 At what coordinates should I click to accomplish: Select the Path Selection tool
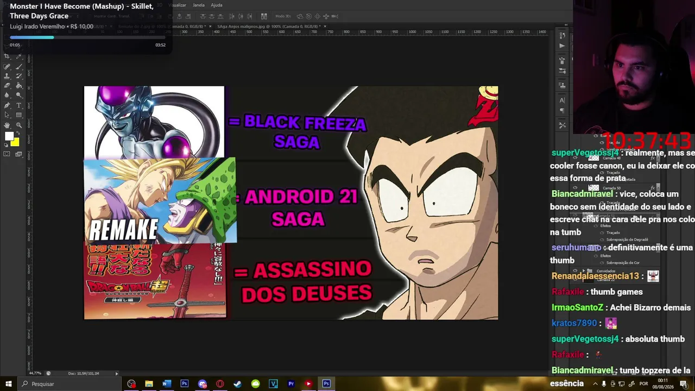7,115
